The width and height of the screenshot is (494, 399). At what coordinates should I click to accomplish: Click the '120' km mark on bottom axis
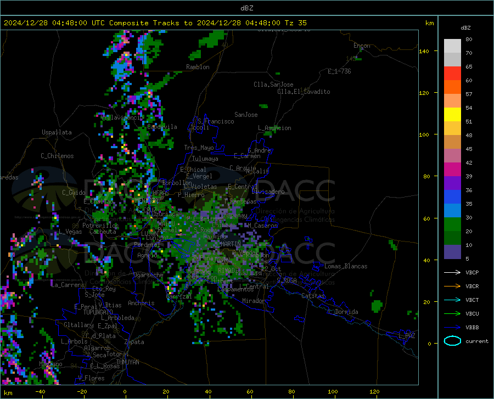[x=374, y=392]
